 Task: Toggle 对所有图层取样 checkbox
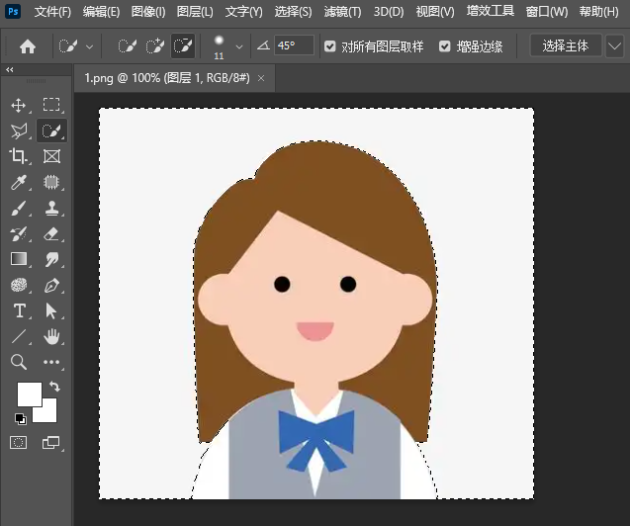coord(330,46)
